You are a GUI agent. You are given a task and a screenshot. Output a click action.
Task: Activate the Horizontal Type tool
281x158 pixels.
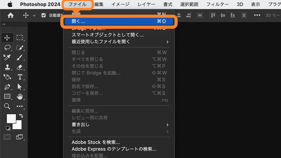(x=20, y=77)
